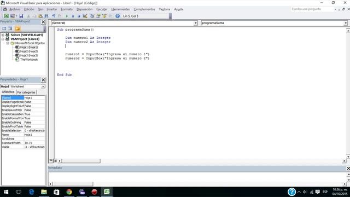Open File Explorer from the taskbar
The height and width of the screenshot is (197, 350).
[x=44, y=192]
